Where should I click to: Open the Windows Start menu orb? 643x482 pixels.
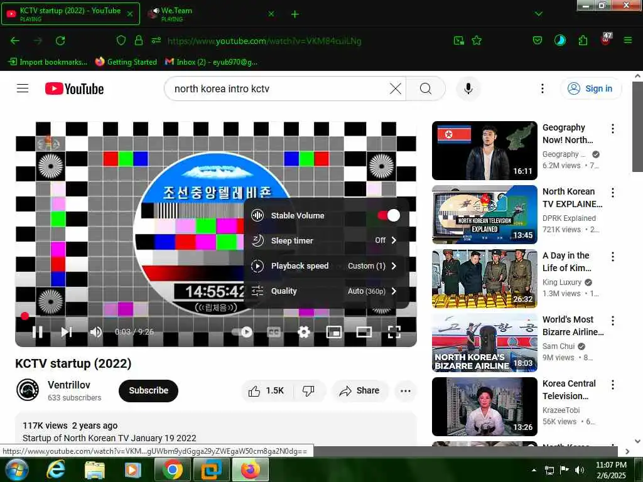[x=16, y=469]
